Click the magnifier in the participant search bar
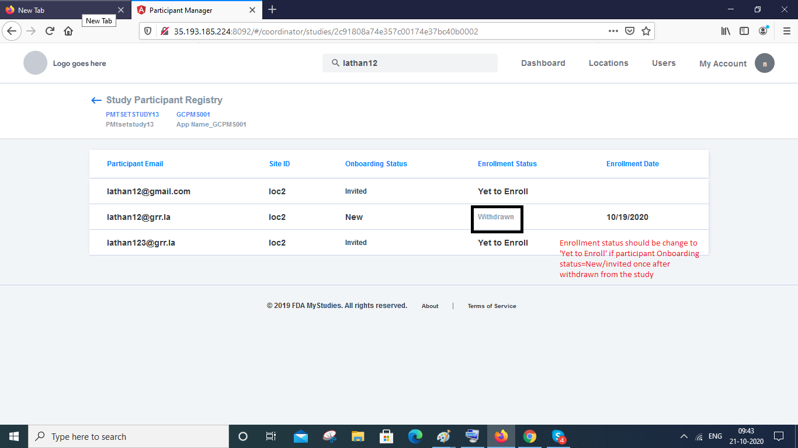Viewport: 798px width, 448px height. click(x=335, y=62)
